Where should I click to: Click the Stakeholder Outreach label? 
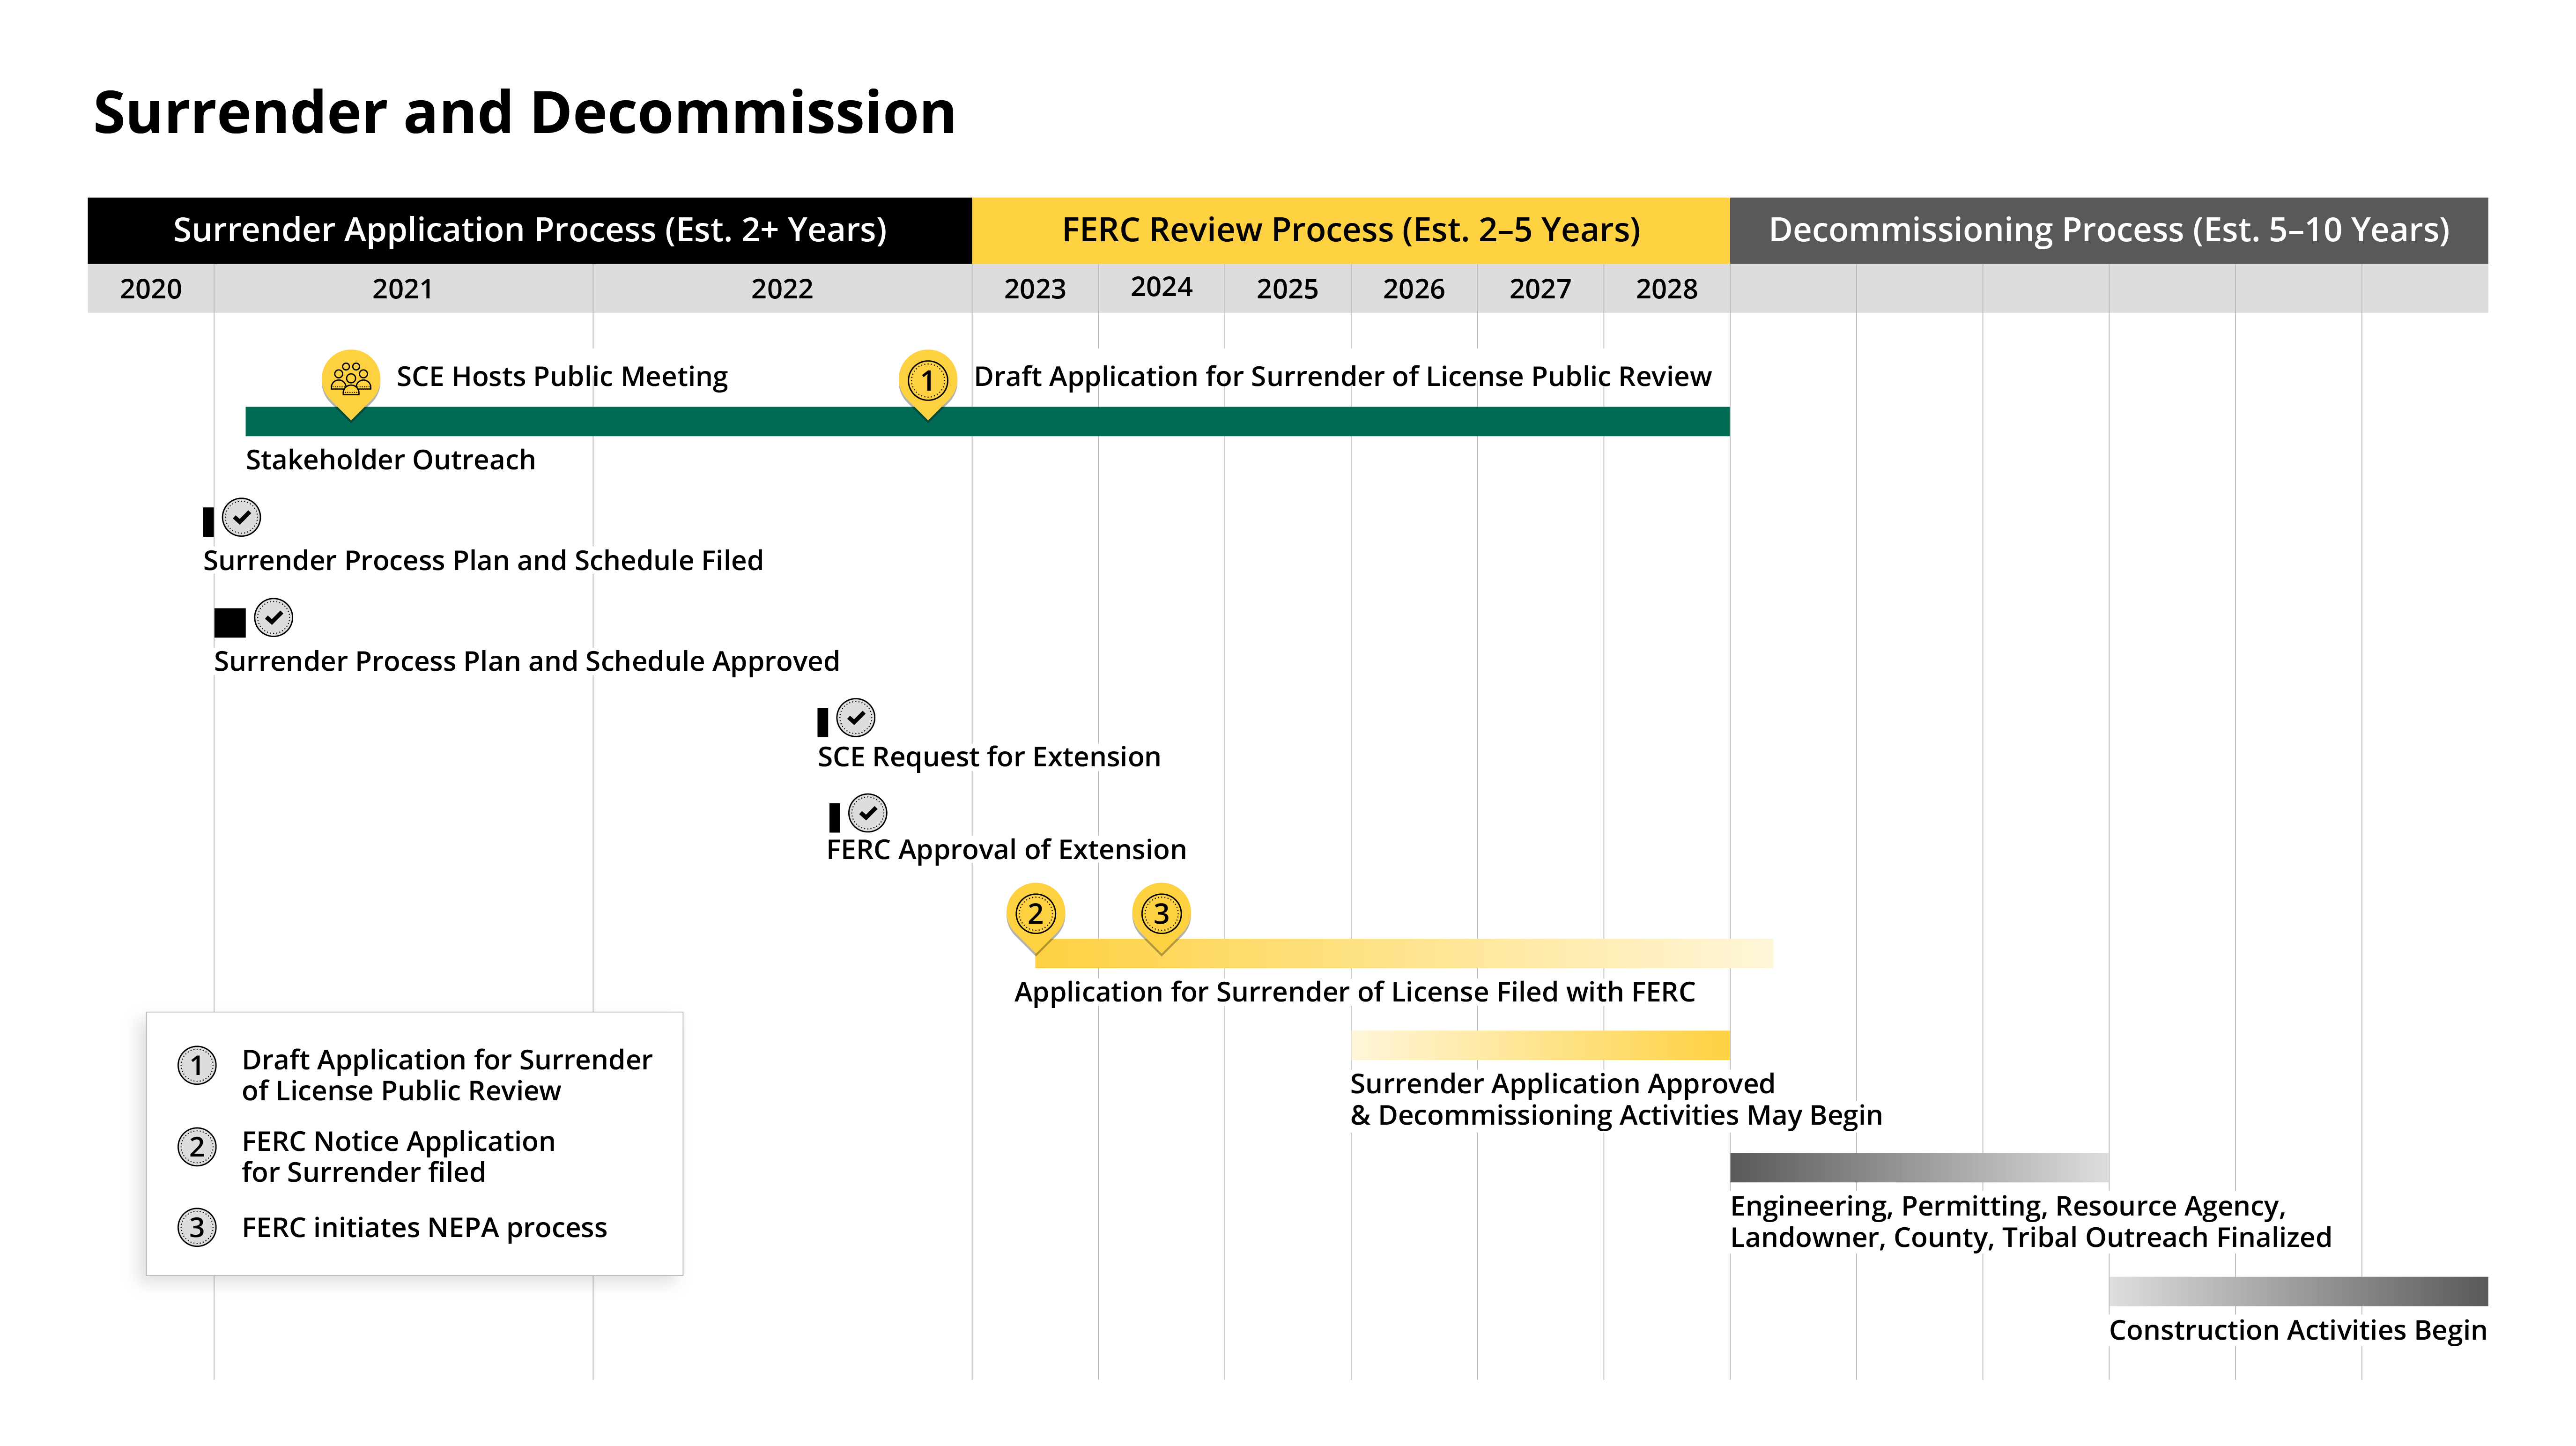pos(391,460)
